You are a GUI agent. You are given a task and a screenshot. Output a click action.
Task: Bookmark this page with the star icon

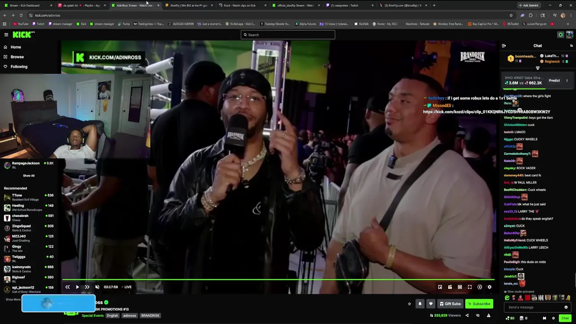(511, 15)
